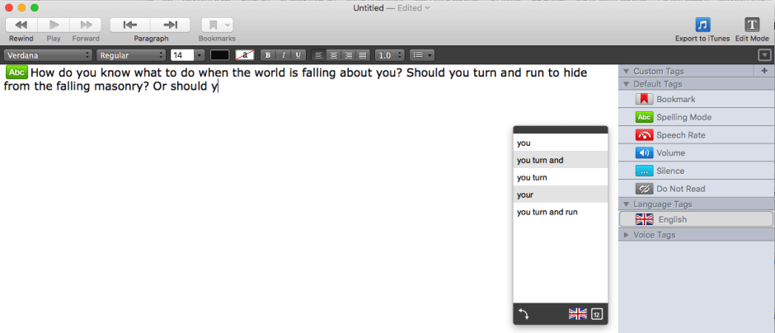
Task: Toggle underline text formatting
Action: (x=298, y=55)
